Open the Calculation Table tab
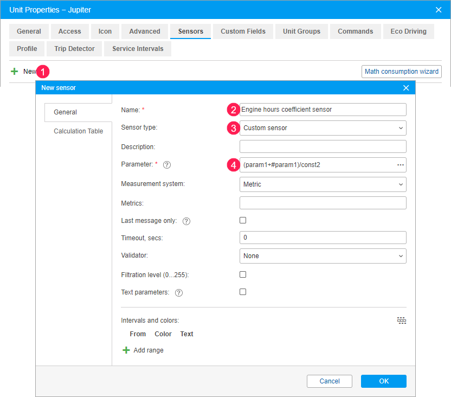This screenshot has width=451, height=397. [x=78, y=131]
